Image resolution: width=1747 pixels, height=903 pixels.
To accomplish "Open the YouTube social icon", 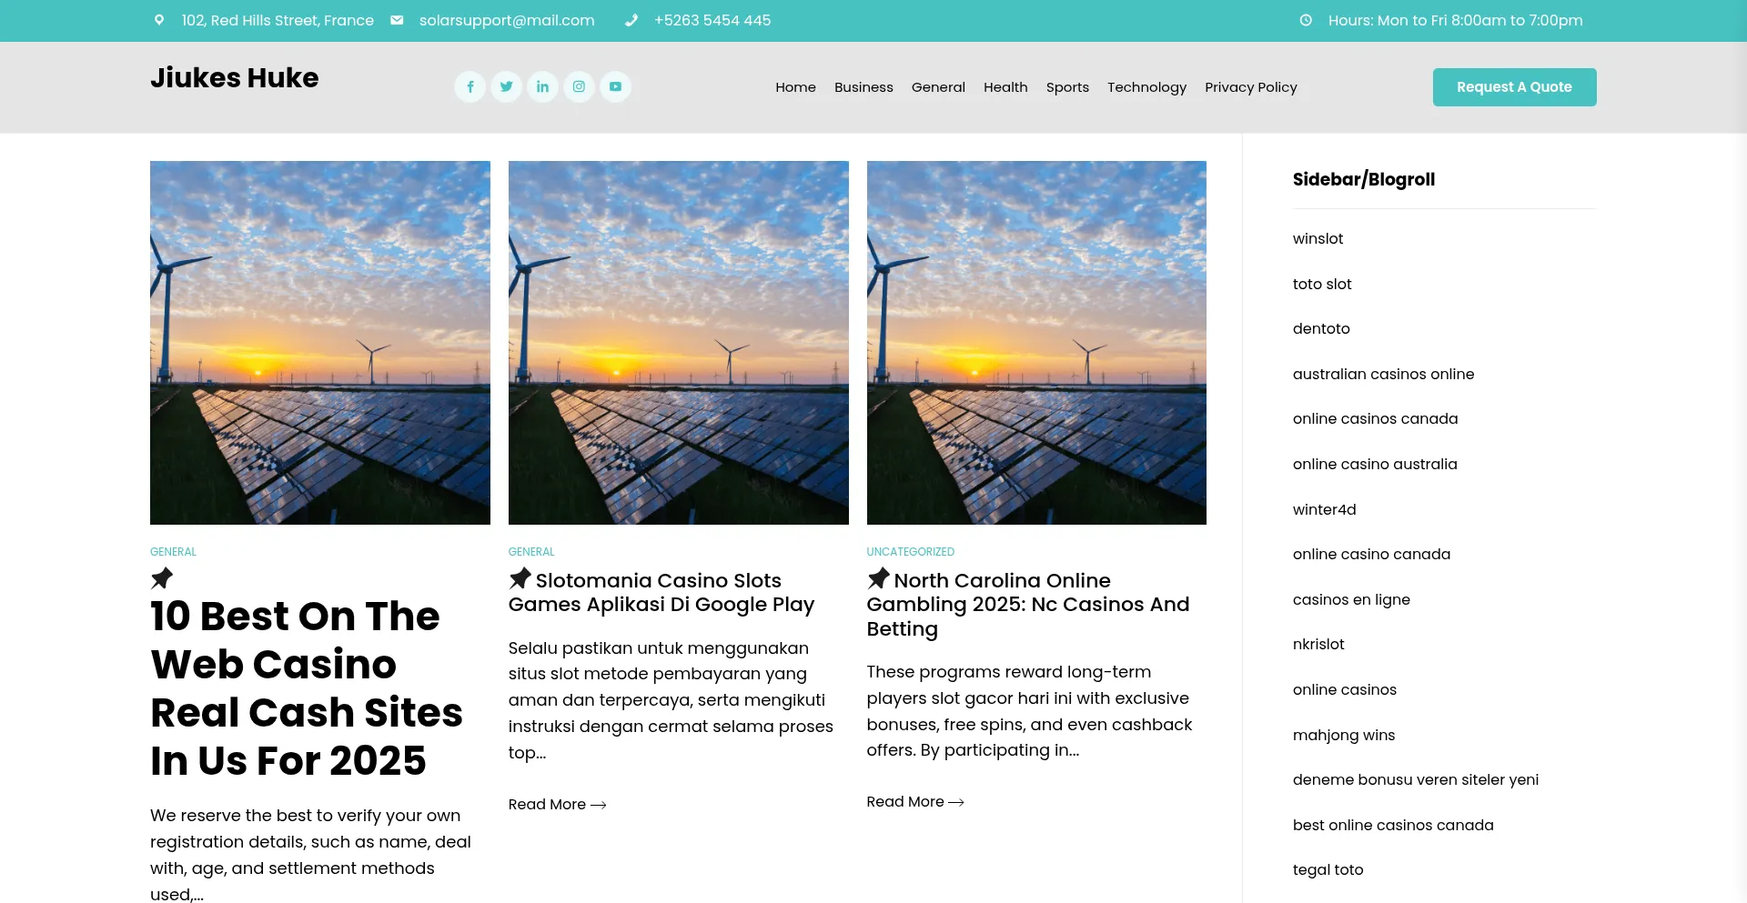I will click(x=615, y=87).
